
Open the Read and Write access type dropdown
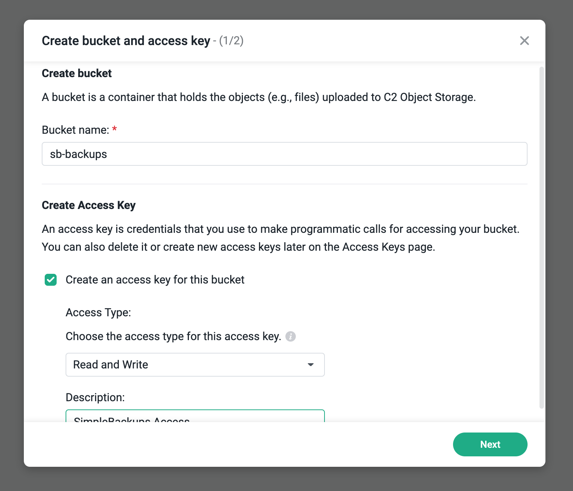point(195,365)
